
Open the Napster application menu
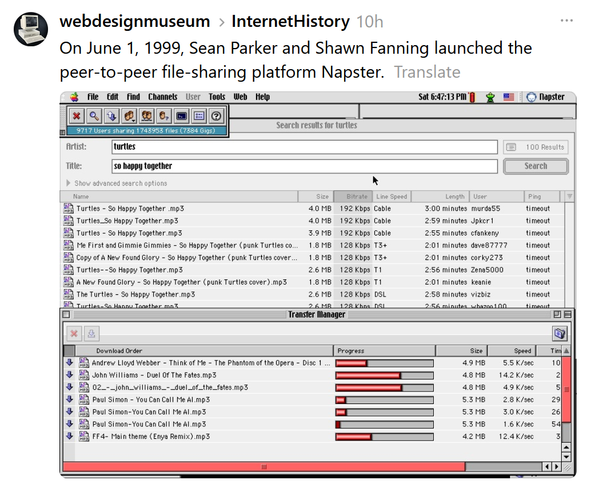click(x=545, y=97)
